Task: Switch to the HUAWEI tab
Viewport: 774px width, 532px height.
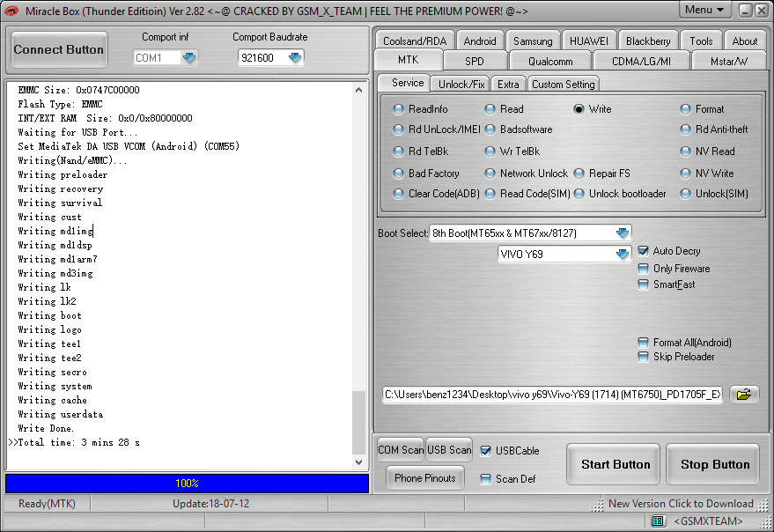Action: pos(589,41)
